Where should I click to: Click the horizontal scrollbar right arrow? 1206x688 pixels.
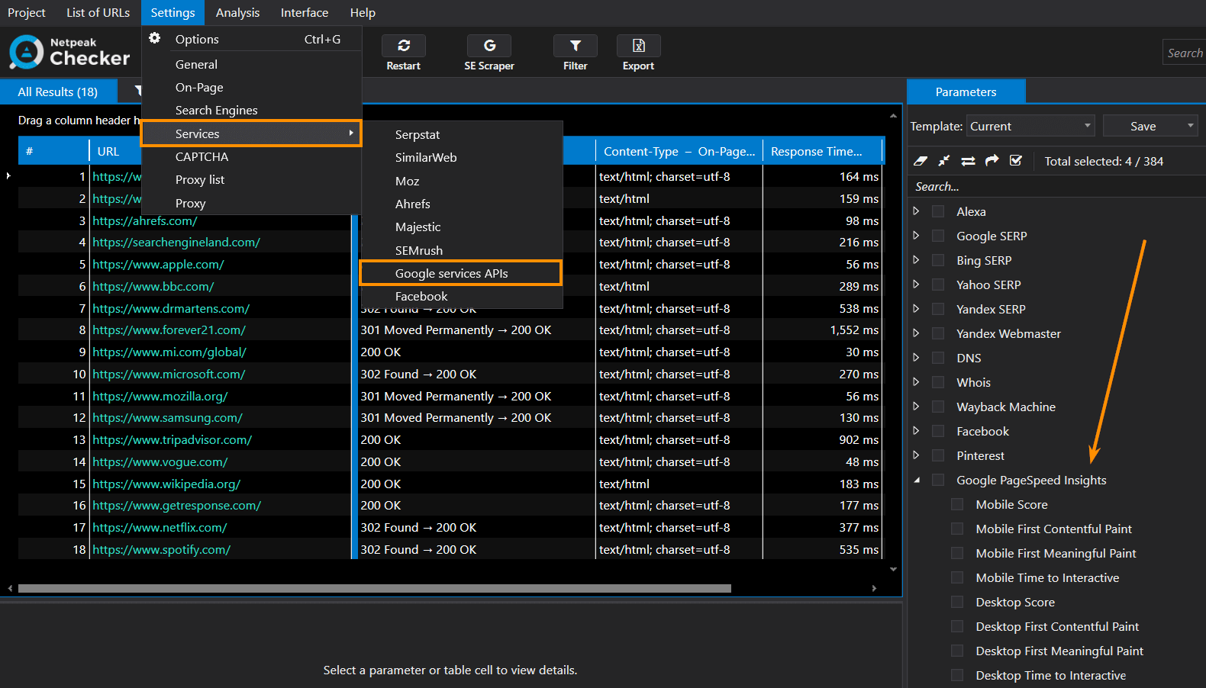click(874, 588)
